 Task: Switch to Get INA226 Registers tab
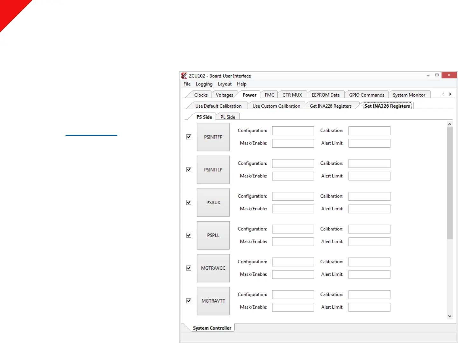click(x=331, y=106)
